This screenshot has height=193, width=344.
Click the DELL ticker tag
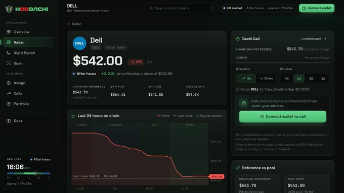pyautogui.click(x=96, y=47)
